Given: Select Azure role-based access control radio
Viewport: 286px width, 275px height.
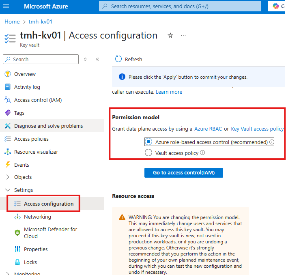Looking at the screenshot, I should coord(148,142).
